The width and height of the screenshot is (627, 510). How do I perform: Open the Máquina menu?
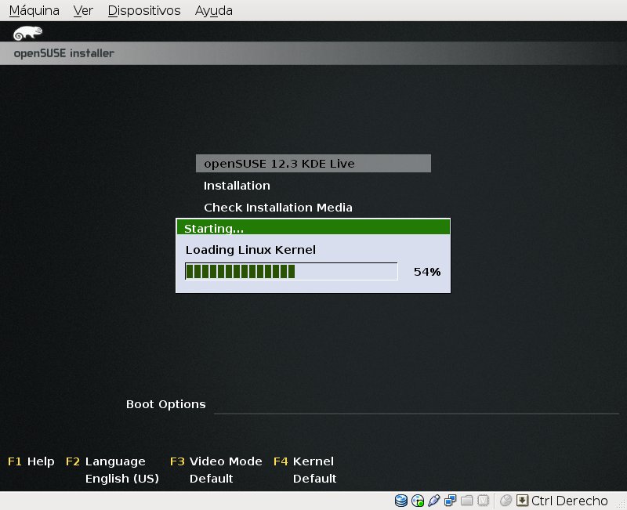coord(34,10)
